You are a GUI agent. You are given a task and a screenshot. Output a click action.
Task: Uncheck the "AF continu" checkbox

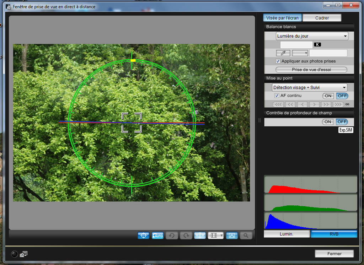277,96
